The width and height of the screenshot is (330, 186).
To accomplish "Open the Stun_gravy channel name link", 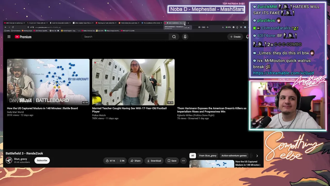I will point(21,159).
